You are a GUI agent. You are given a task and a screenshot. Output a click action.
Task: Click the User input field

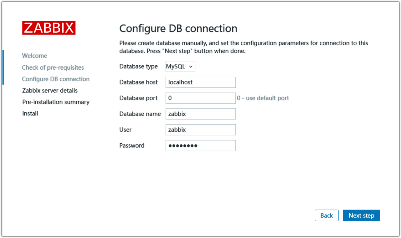(x=200, y=130)
